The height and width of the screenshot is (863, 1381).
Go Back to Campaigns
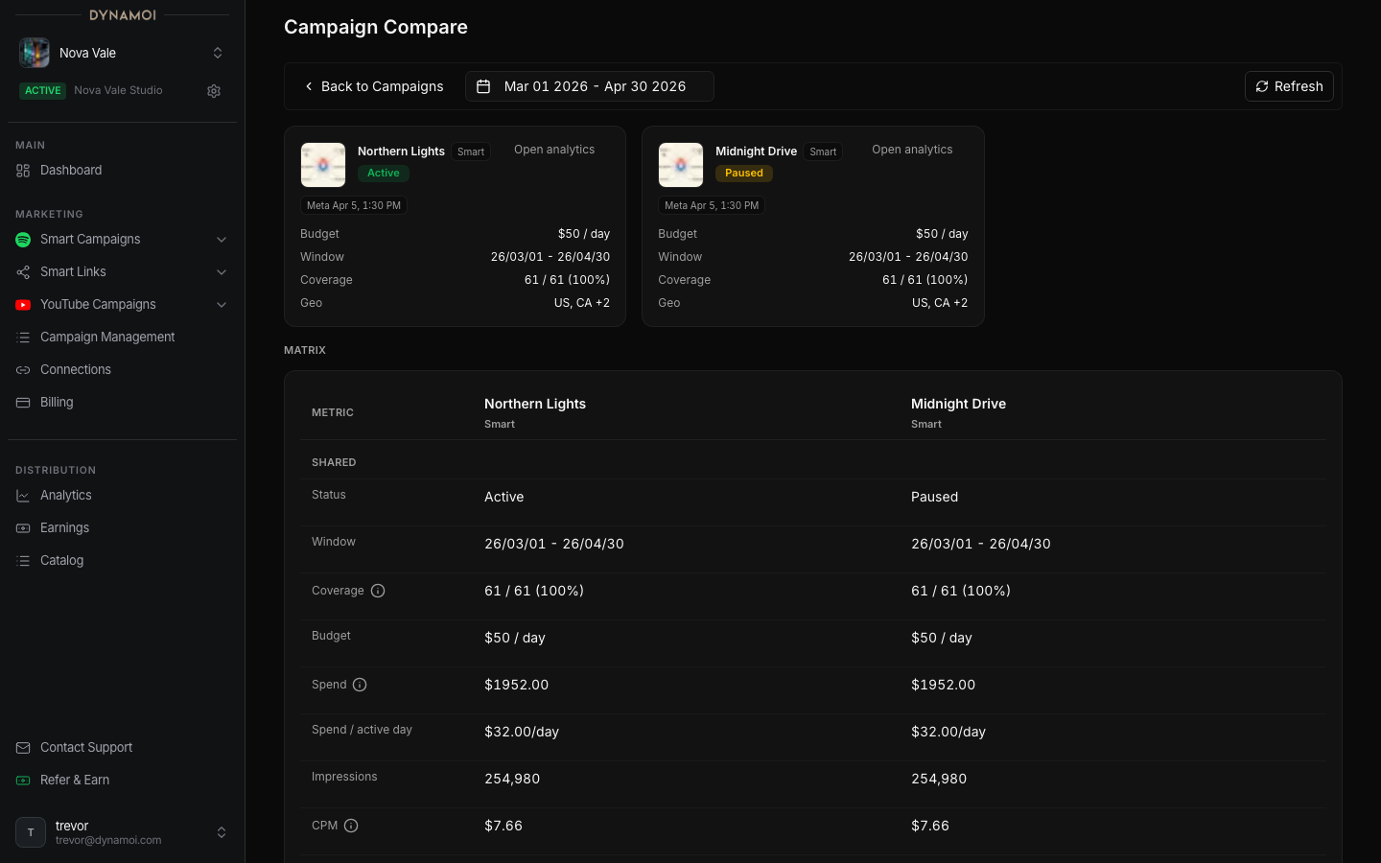coord(373,86)
